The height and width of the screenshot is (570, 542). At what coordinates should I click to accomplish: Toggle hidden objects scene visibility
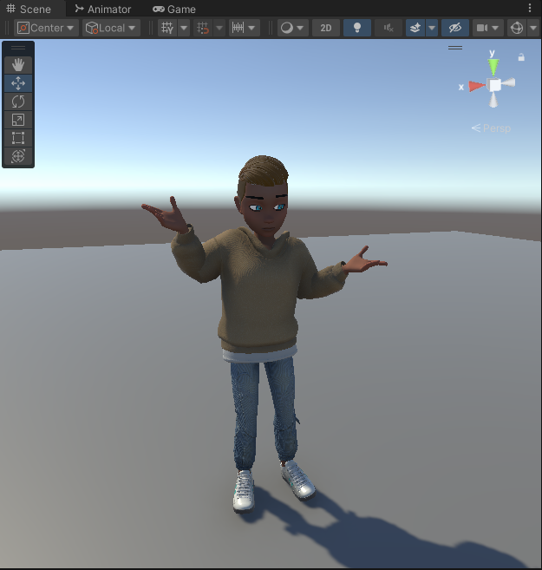[x=454, y=28]
